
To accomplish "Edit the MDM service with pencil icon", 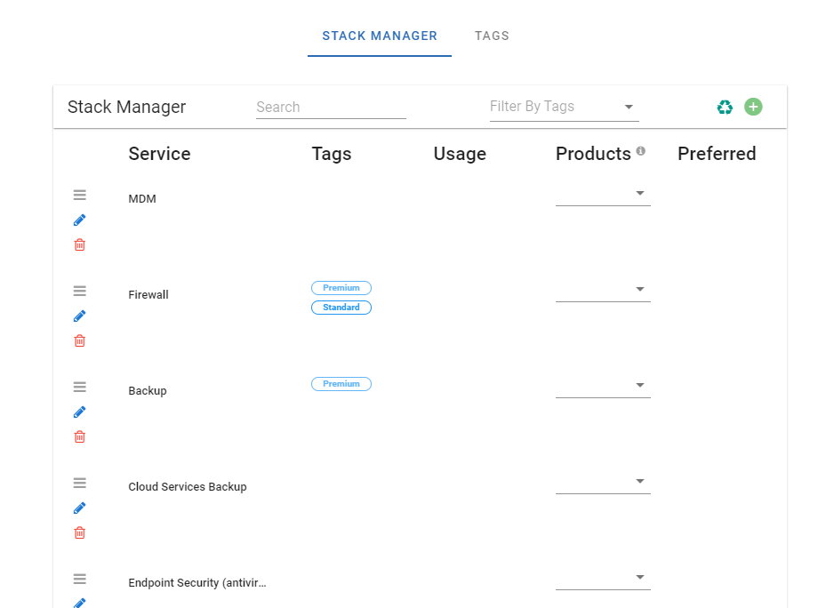I will click(79, 220).
